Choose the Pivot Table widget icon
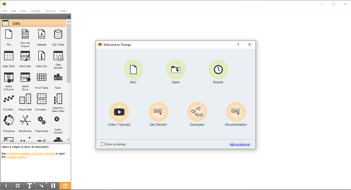The width and height of the screenshot is (351, 190). click(x=41, y=77)
